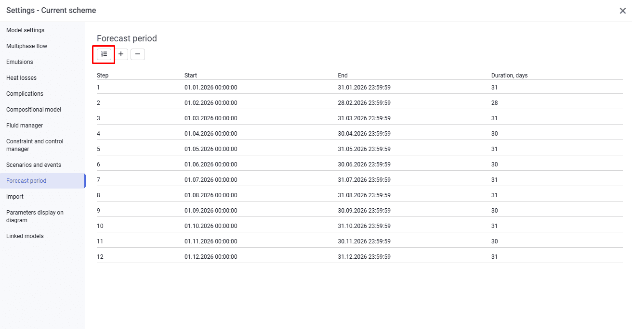Remove a forecast step with minus button

coord(138,54)
